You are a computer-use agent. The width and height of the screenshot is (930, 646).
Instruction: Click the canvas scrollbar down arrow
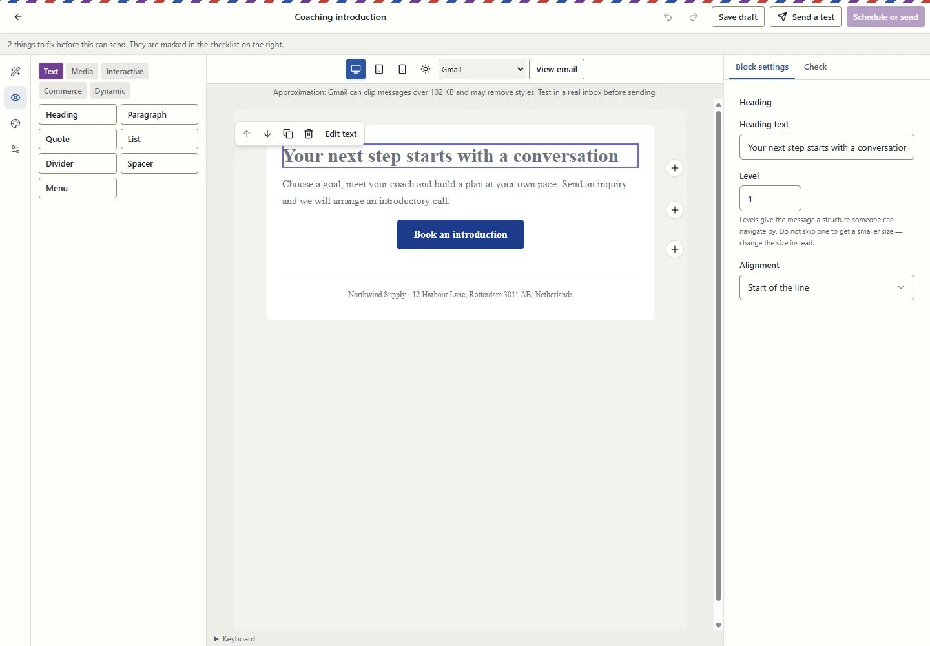(718, 626)
